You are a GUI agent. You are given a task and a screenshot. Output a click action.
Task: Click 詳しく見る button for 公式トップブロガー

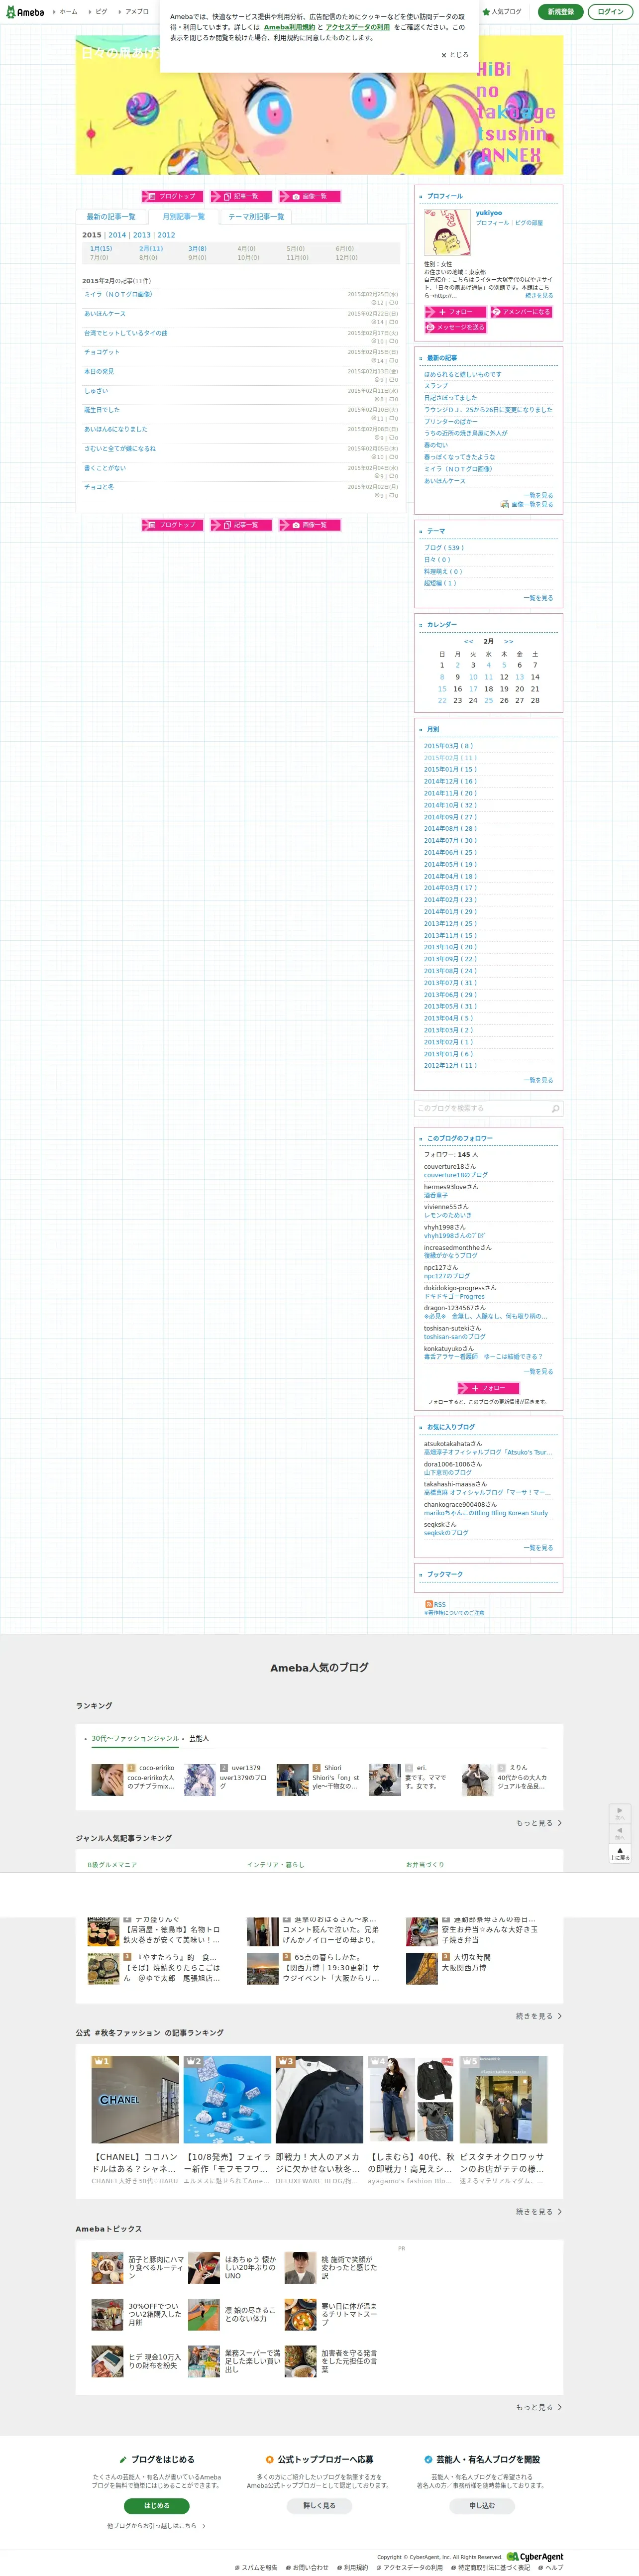coord(319,2505)
